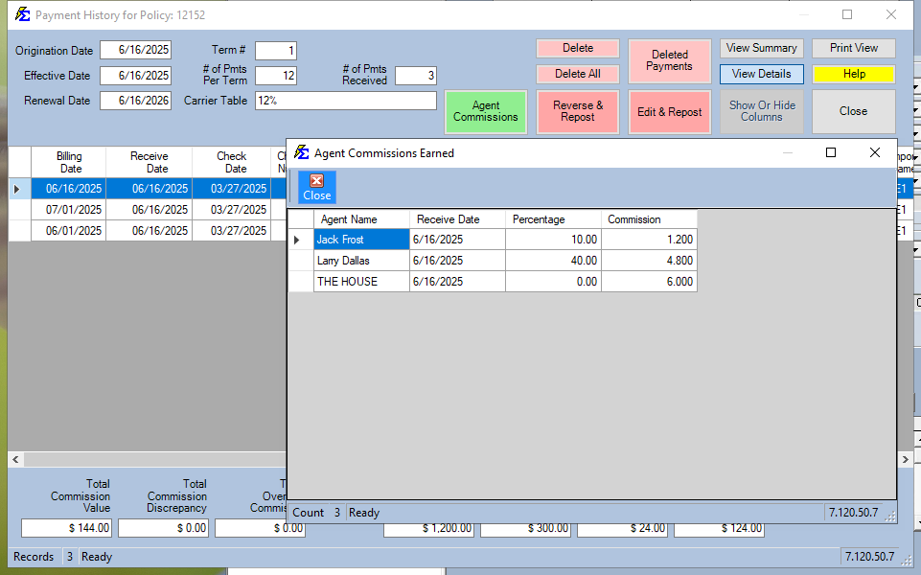This screenshot has width=921, height=575.
Task: Switch to View Summary
Action: (761, 48)
